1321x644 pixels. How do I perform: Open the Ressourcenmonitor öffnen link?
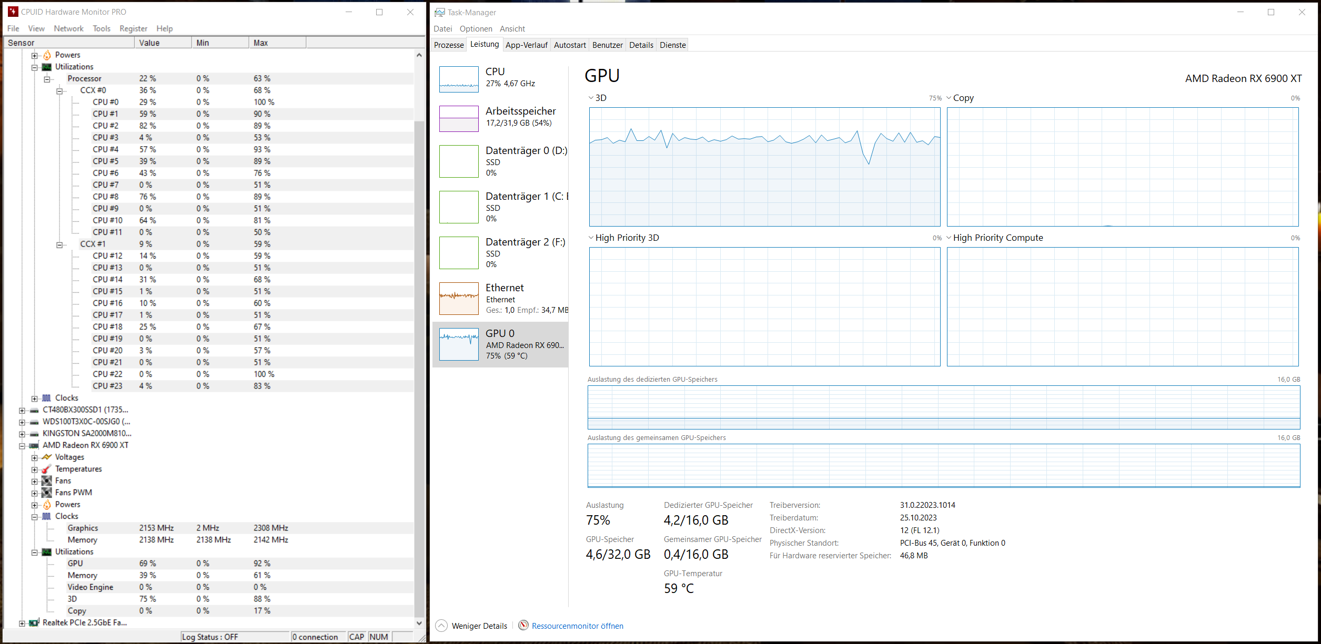tap(577, 626)
